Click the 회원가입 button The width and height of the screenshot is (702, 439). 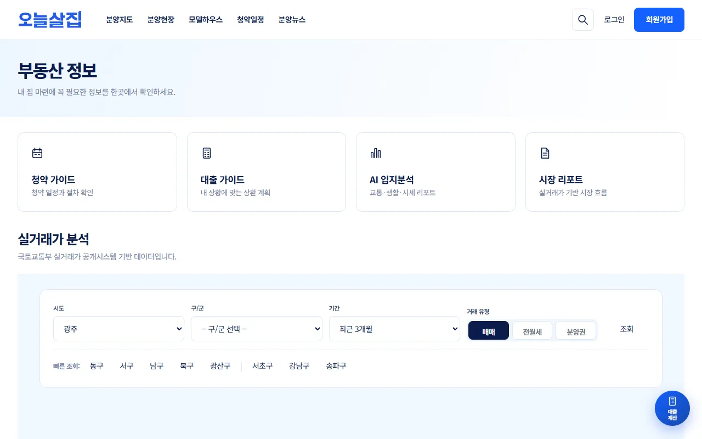click(659, 20)
